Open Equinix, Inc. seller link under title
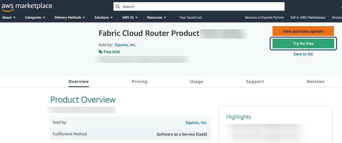The height and width of the screenshot is (143, 342). (126, 45)
